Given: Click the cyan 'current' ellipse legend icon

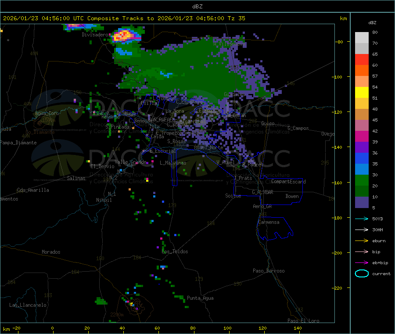Looking at the screenshot, I should click(362, 273).
